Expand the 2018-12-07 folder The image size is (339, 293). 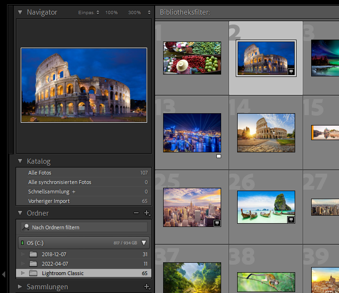[x=23, y=254]
